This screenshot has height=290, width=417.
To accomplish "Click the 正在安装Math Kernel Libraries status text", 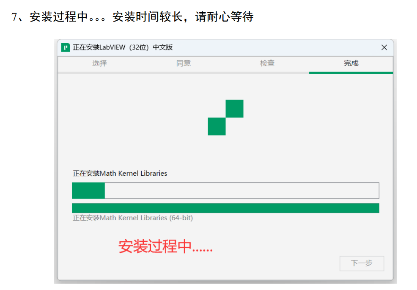I will (x=120, y=173).
